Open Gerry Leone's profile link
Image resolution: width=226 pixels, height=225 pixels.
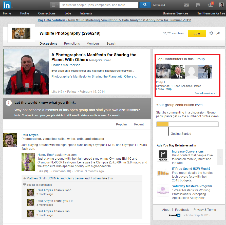pos(75,178)
